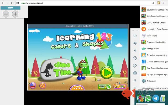Click the ScratchJr cat app icon
Image resolution: width=168 pixels, height=105 pixels.
tap(144, 55)
